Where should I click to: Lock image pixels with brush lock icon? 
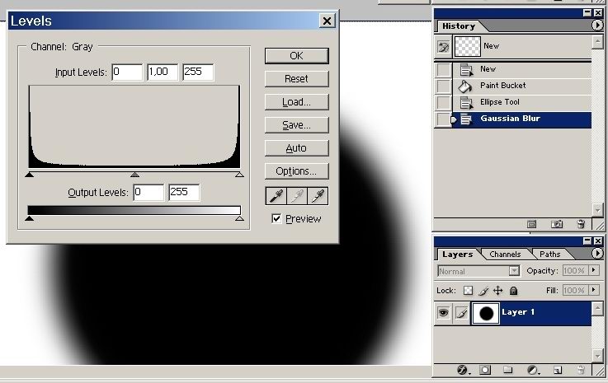point(483,291)
